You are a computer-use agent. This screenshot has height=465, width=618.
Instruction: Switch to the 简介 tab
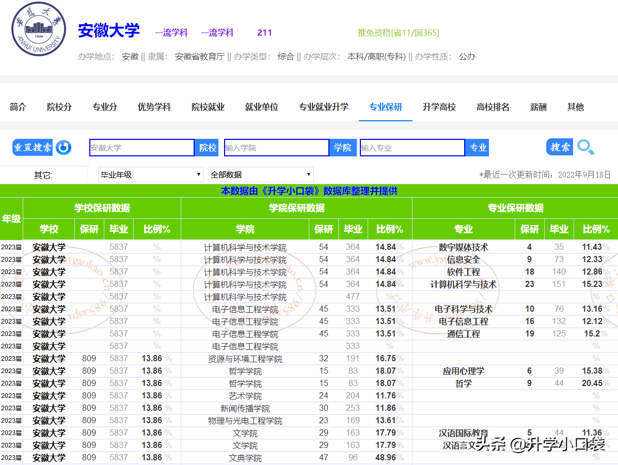[x=18, y=107]
